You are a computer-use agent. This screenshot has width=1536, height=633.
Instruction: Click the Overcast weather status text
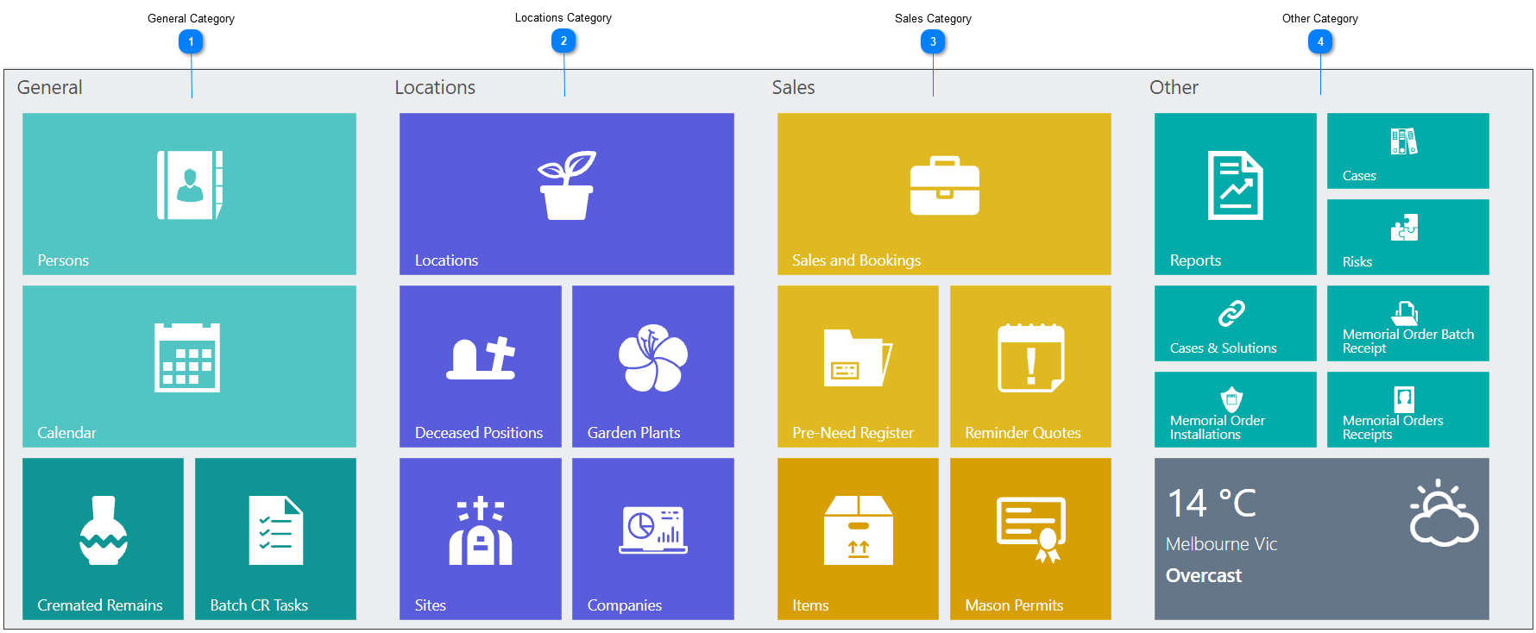pos(1204,575)
